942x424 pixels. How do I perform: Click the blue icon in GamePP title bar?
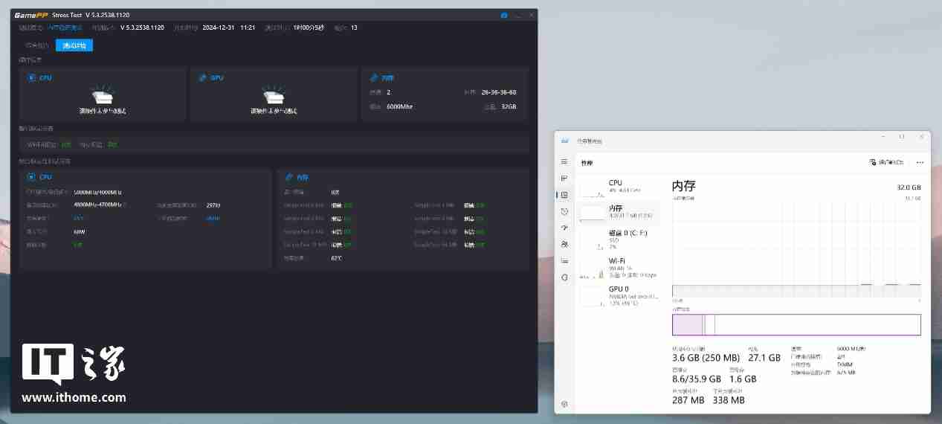pyautogui.click(x=504, y=15)
